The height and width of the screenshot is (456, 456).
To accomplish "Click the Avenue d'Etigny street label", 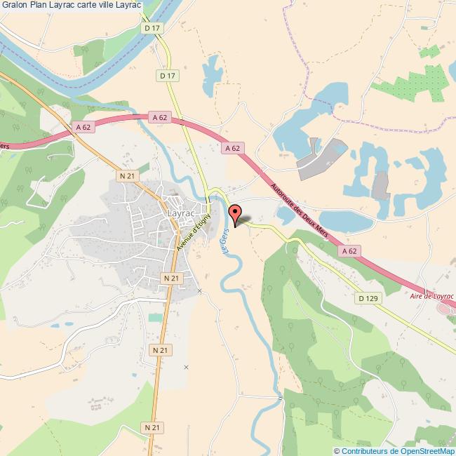I will 193,232.
